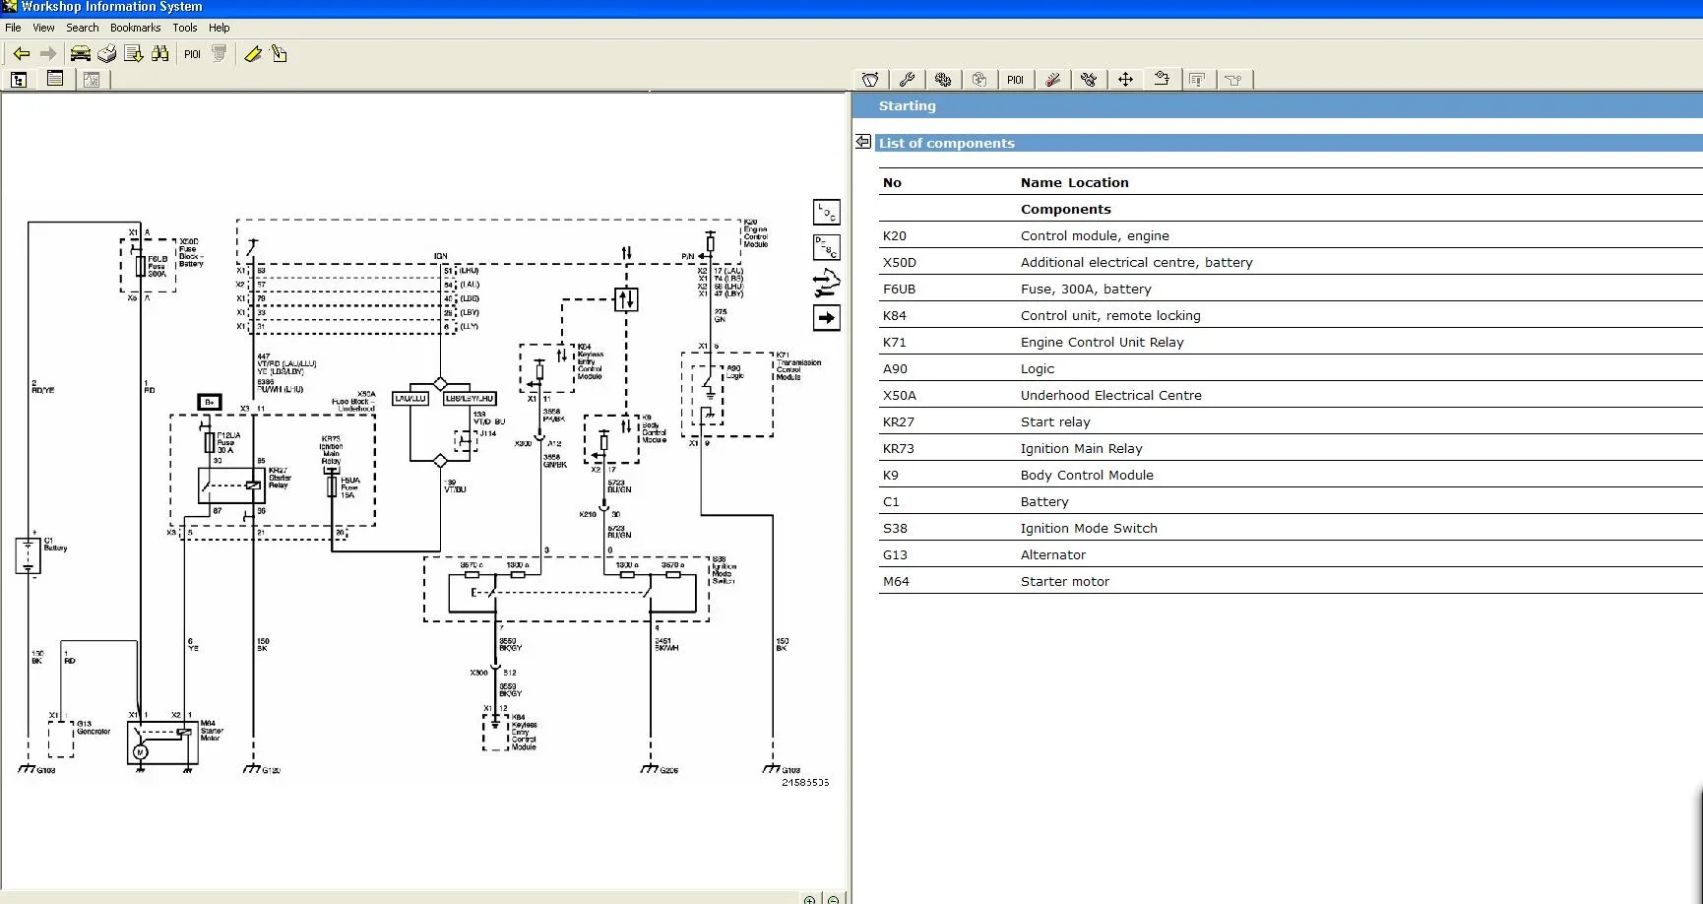Click the greyed list document icon tab
The width and height of the screenshot is (1703, 904).
pos(1198,80)
